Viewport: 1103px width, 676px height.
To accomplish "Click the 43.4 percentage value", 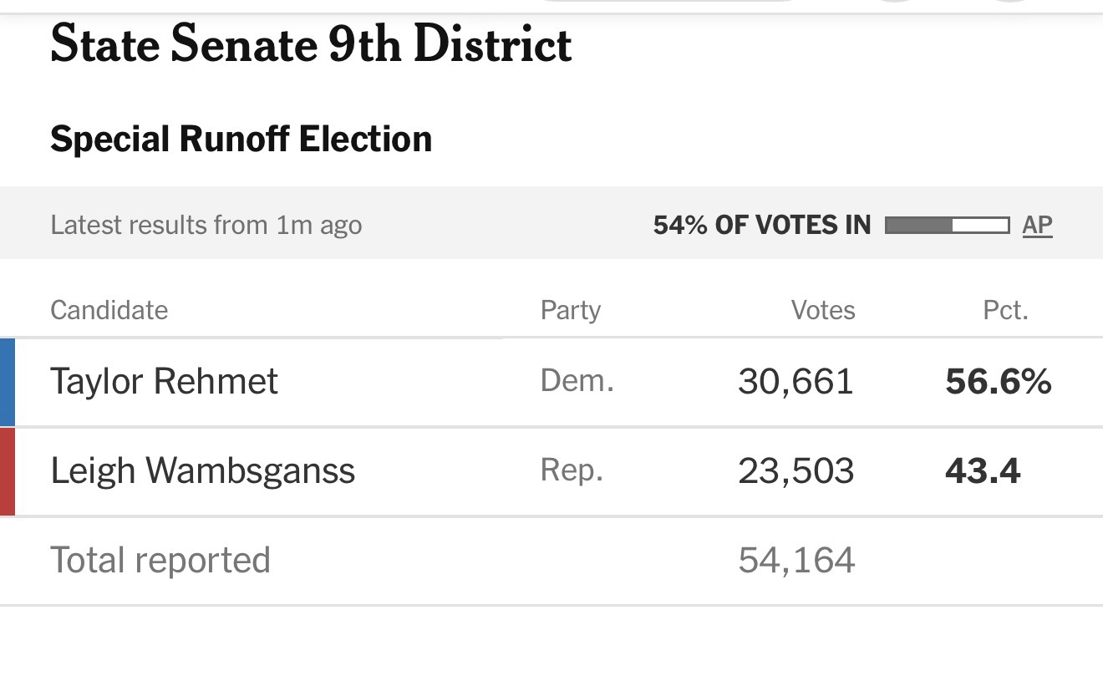I will tap(983, 471).
